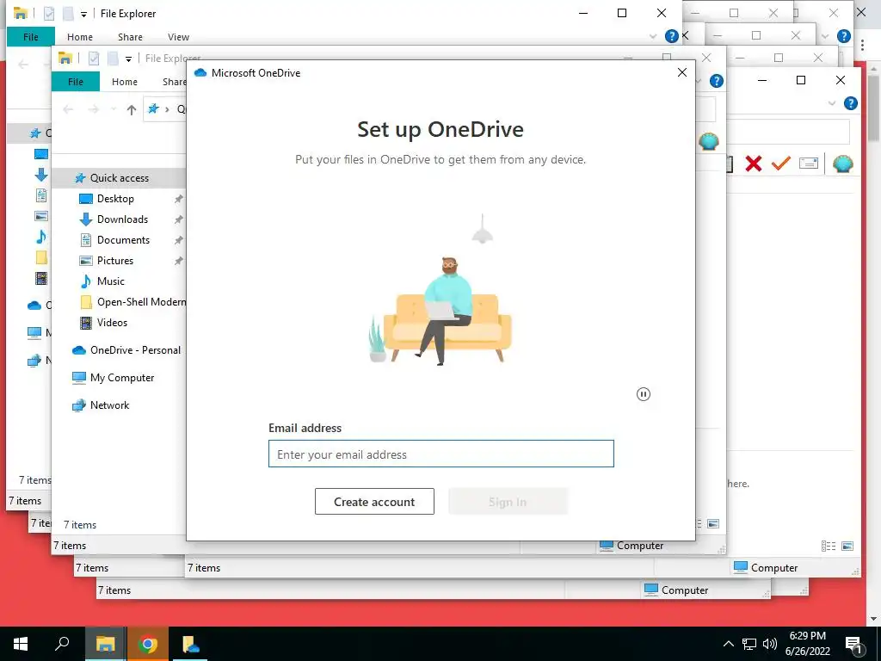Open Documents in the Quick access list
This screenshot has width=881, height=661.
(123, 240)
